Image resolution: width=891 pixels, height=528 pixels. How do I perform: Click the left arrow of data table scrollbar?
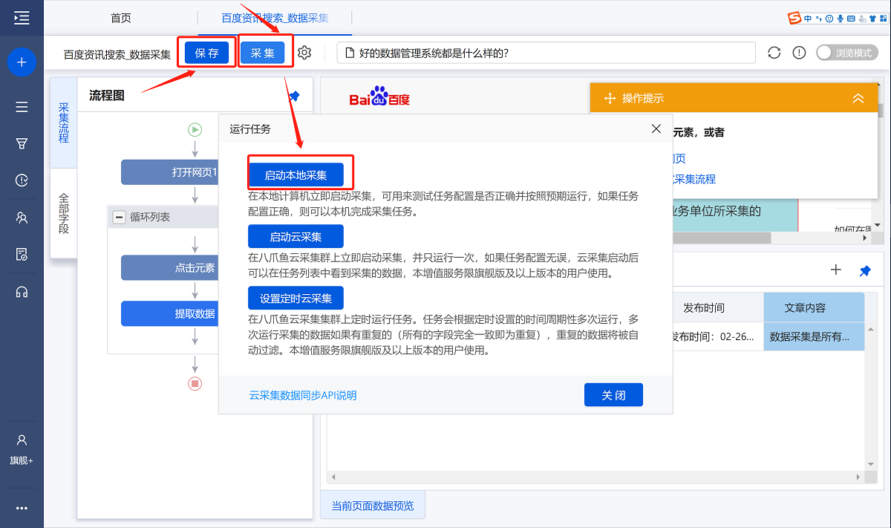click(333, 477)
